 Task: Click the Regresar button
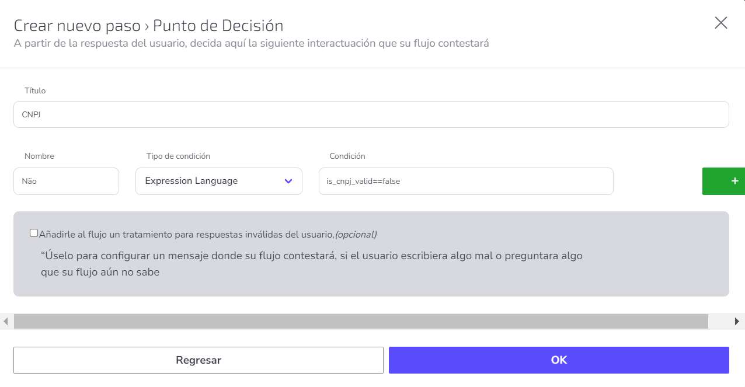[199, 360]
